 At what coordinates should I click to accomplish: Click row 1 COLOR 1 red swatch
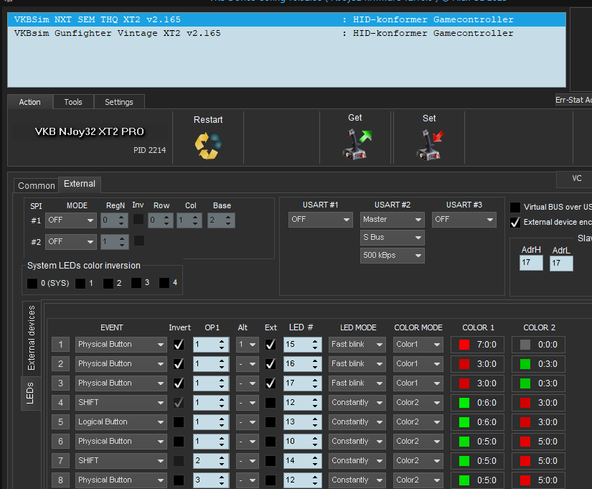464,345
